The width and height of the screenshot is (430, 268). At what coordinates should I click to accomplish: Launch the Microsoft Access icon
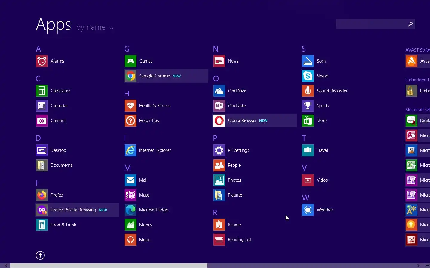411,135
